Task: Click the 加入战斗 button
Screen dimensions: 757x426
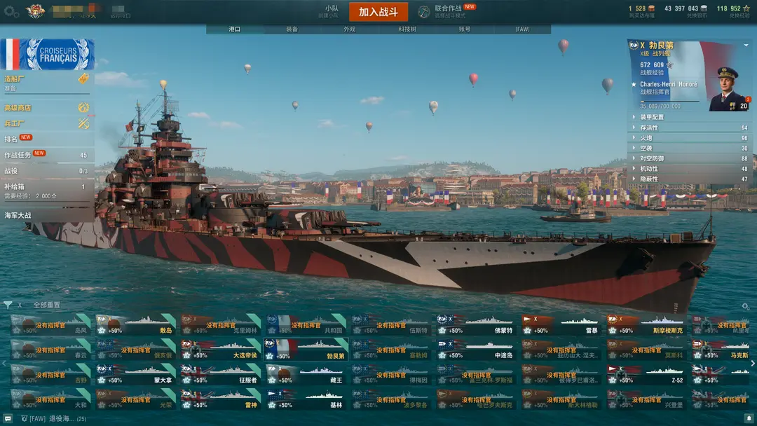Action: (378, 12)
